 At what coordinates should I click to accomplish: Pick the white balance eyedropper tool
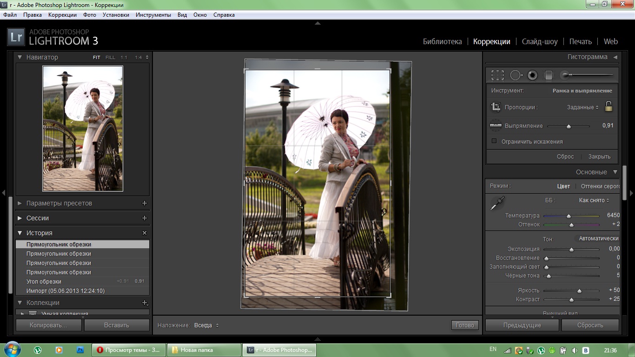[497, 203]
